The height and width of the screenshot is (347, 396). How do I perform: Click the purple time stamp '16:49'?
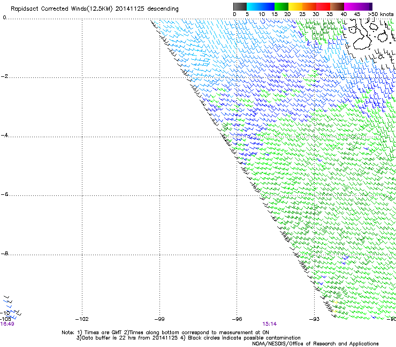pos(7,324)
